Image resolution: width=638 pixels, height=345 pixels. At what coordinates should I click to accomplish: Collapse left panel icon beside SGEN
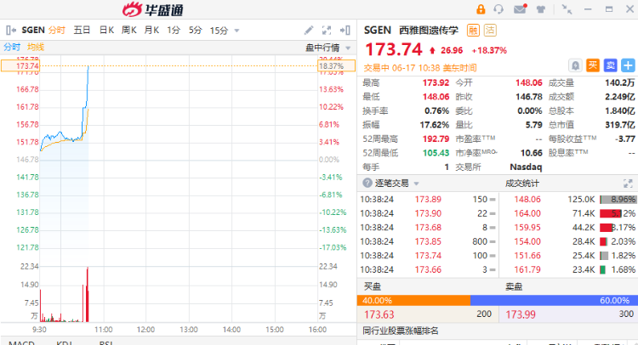11,30
